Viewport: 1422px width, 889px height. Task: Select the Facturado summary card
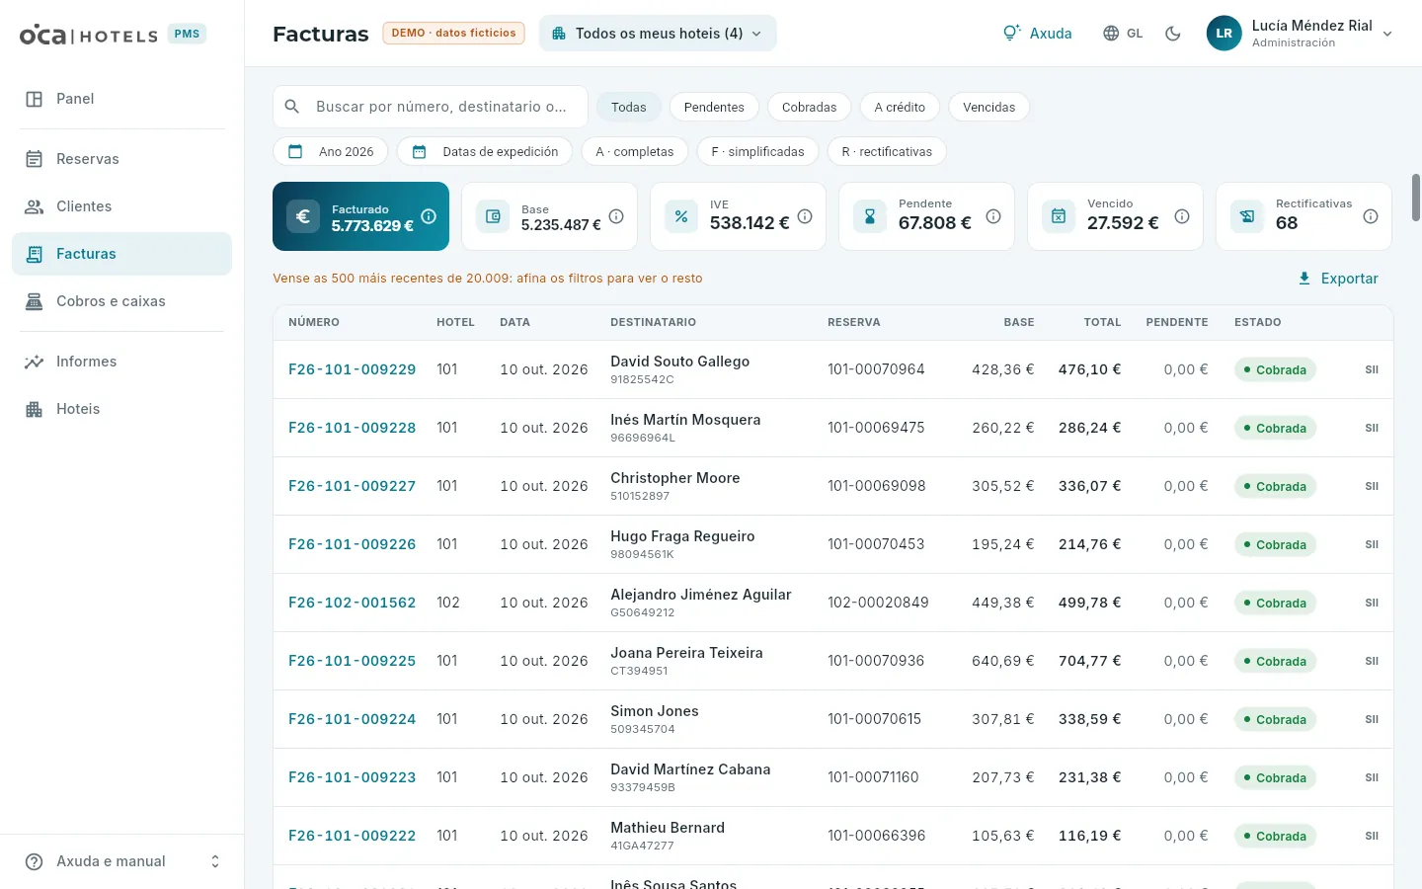[360, 216]
